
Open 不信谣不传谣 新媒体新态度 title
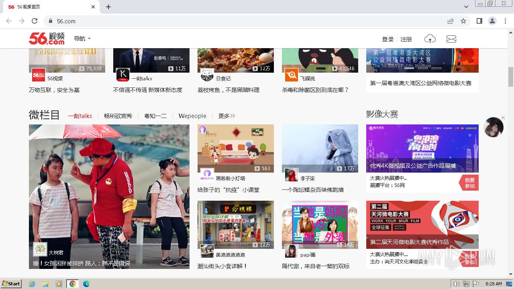148,90
